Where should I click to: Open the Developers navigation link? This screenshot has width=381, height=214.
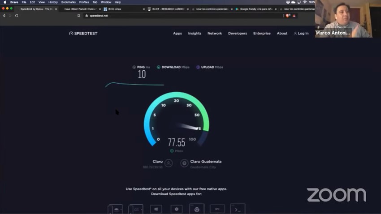click(238, 33)
